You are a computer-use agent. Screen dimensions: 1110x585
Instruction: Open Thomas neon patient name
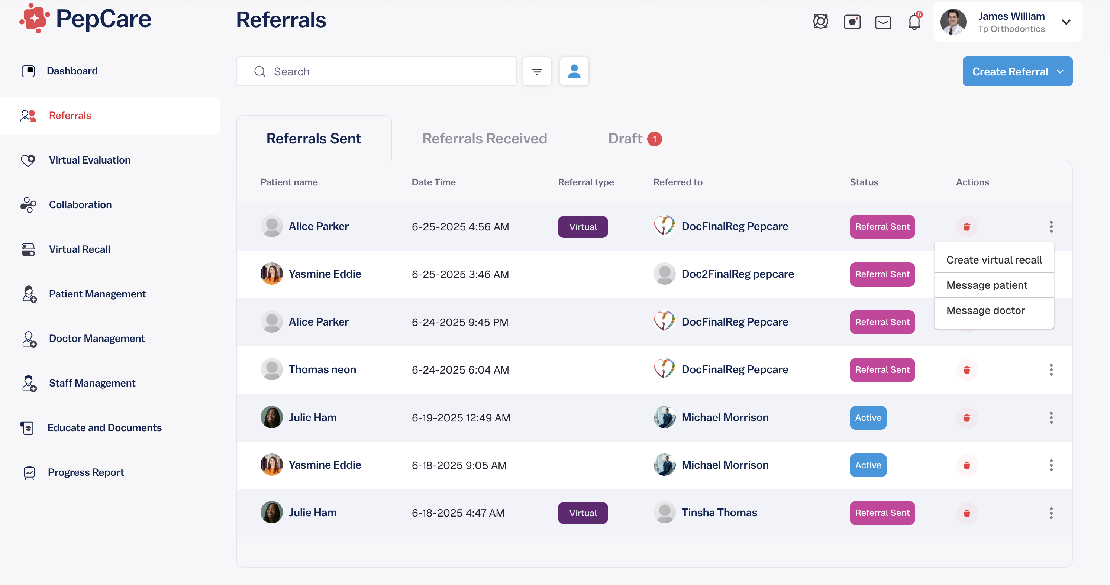tap(322, 369)
